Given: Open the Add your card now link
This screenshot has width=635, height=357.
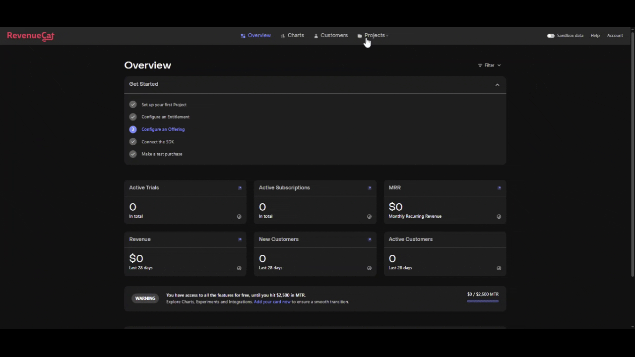Looking at the screenshot, I should [x=272, y=301].
